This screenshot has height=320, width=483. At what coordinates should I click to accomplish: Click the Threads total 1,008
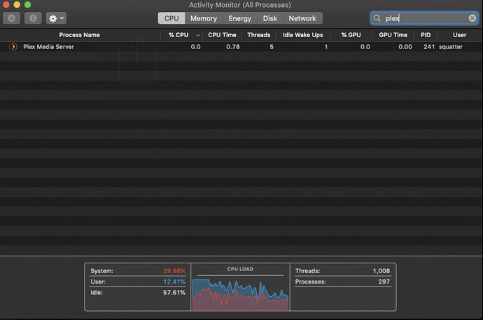381,271
